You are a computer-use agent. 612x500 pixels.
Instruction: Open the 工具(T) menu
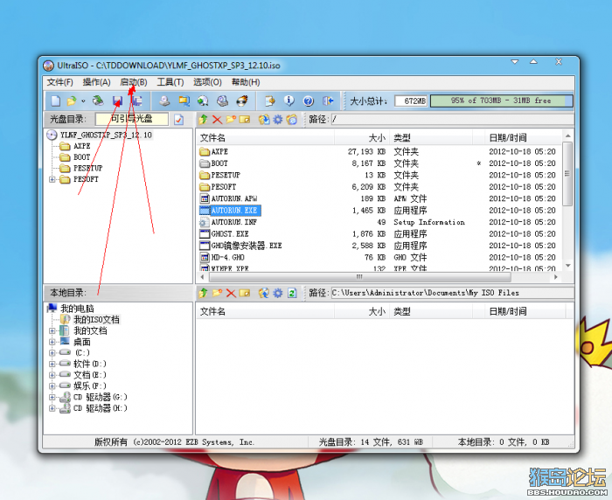[x=170, y=82]
